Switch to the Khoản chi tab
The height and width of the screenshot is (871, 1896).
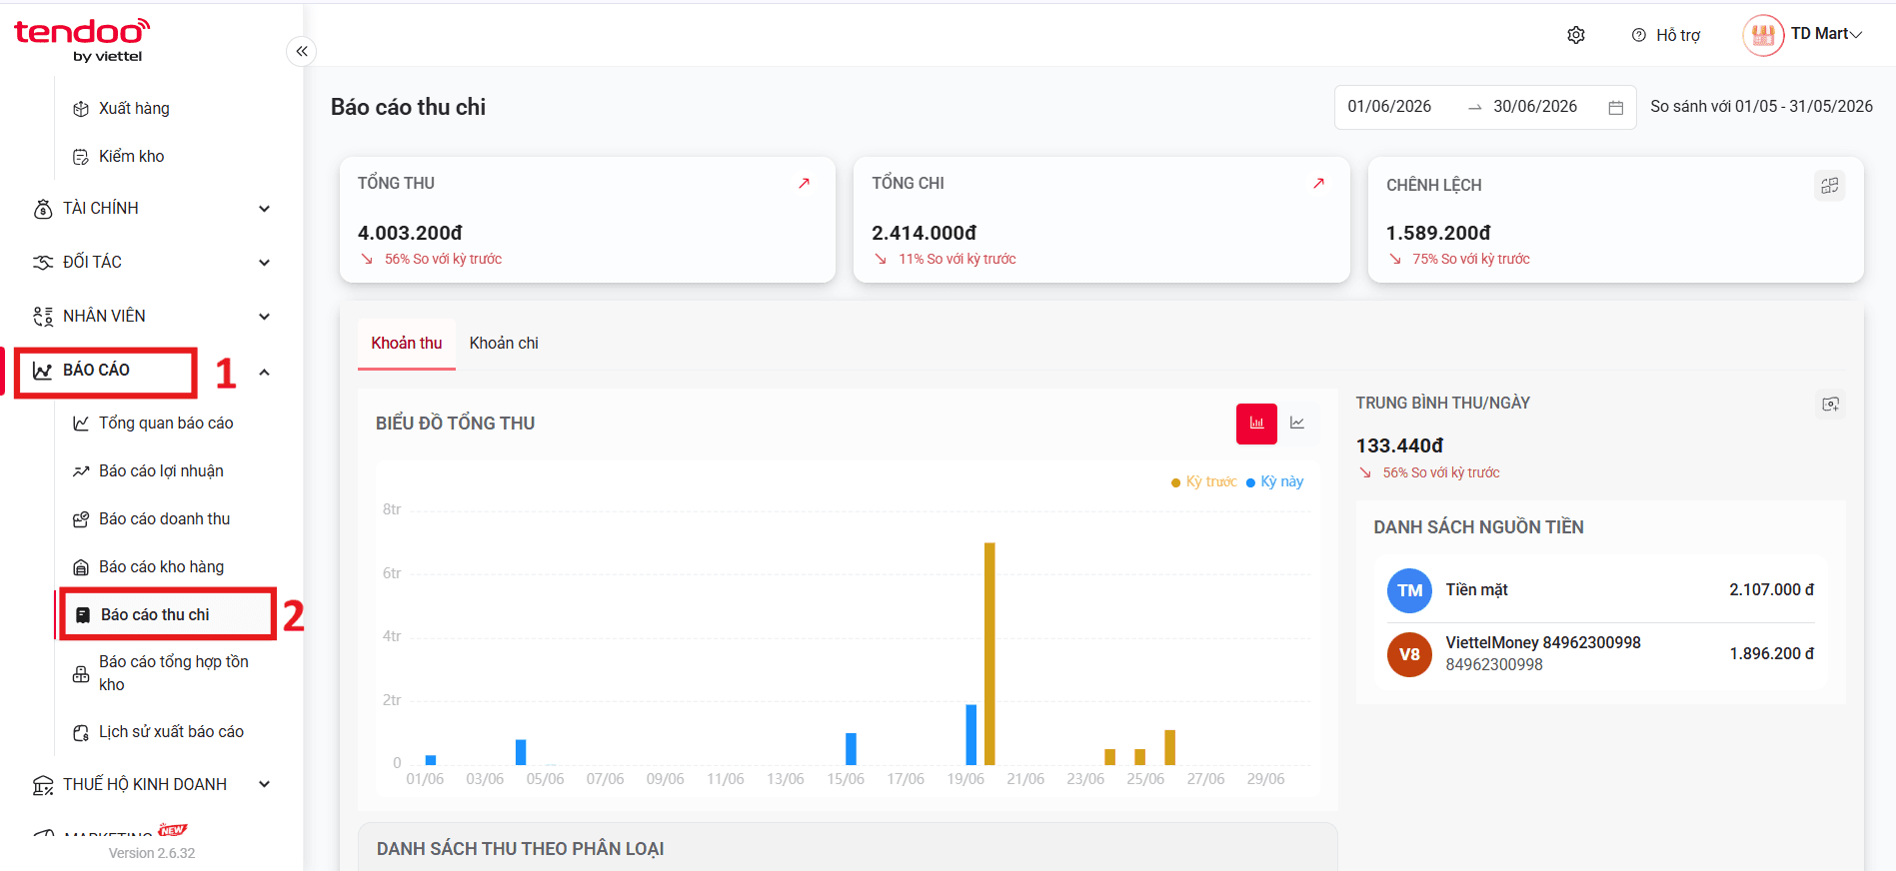pyautogui.click(x=504, y=344)
